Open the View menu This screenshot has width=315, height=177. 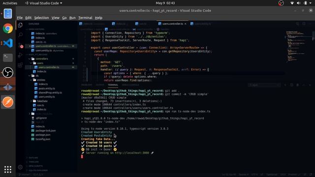56,18
